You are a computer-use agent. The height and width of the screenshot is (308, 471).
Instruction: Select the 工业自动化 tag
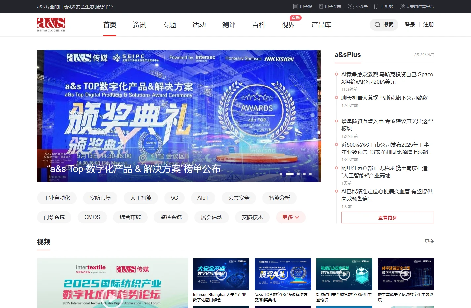[57, 198]
